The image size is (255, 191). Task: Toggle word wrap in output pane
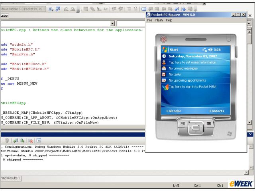(x=39, y=140)
